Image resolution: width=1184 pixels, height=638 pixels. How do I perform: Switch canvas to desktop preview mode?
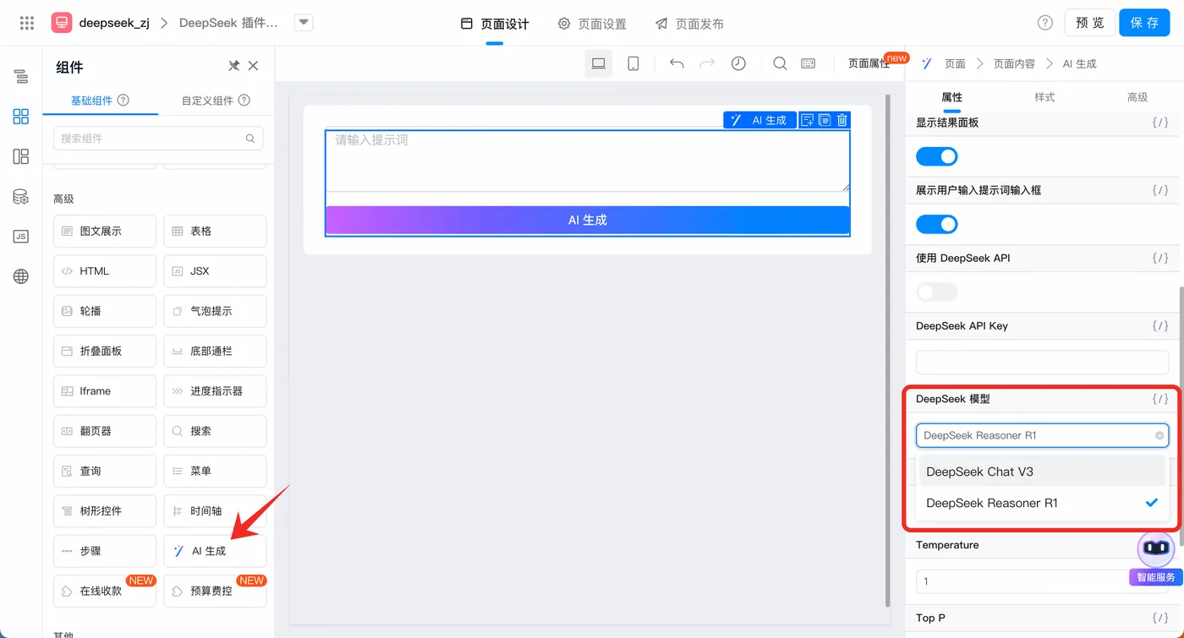(599, 63)
